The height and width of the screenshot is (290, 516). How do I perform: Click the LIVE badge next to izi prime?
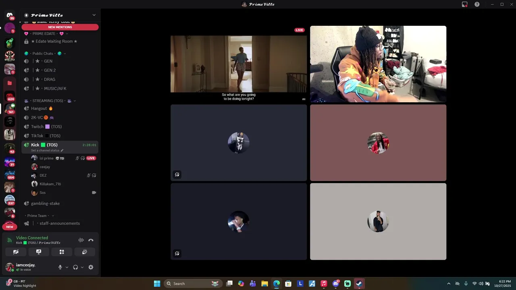click(91, 158)
